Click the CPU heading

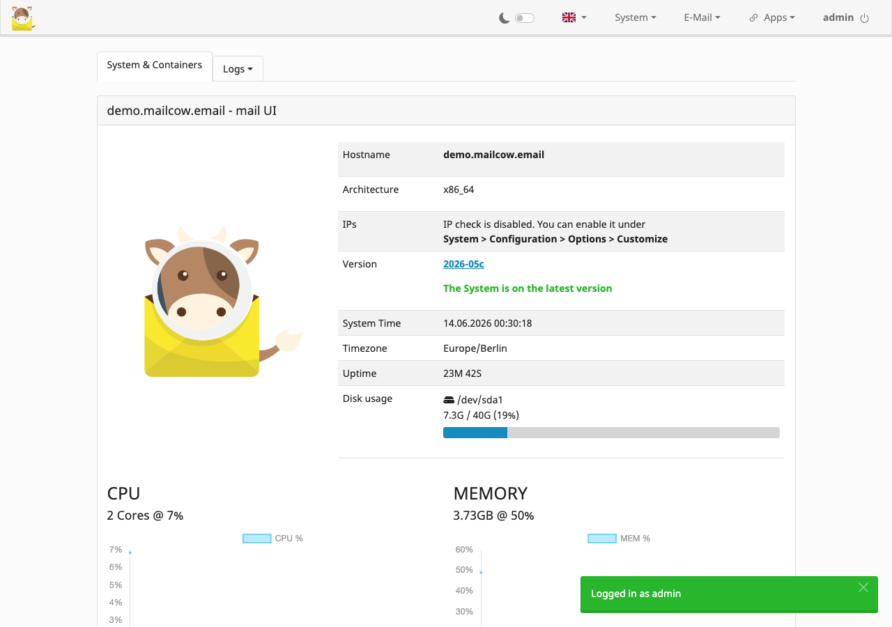pyautogui.click(x=123, y=493)
